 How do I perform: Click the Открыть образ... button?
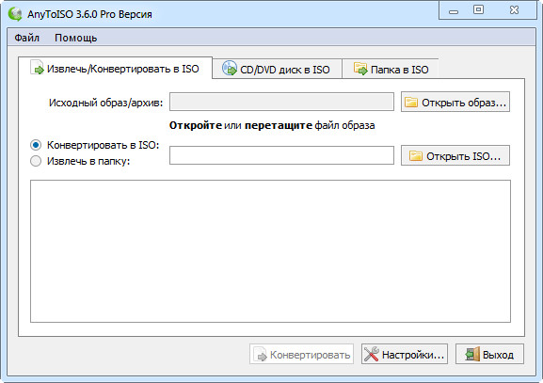pyautogui.click(x=455, y=103)
